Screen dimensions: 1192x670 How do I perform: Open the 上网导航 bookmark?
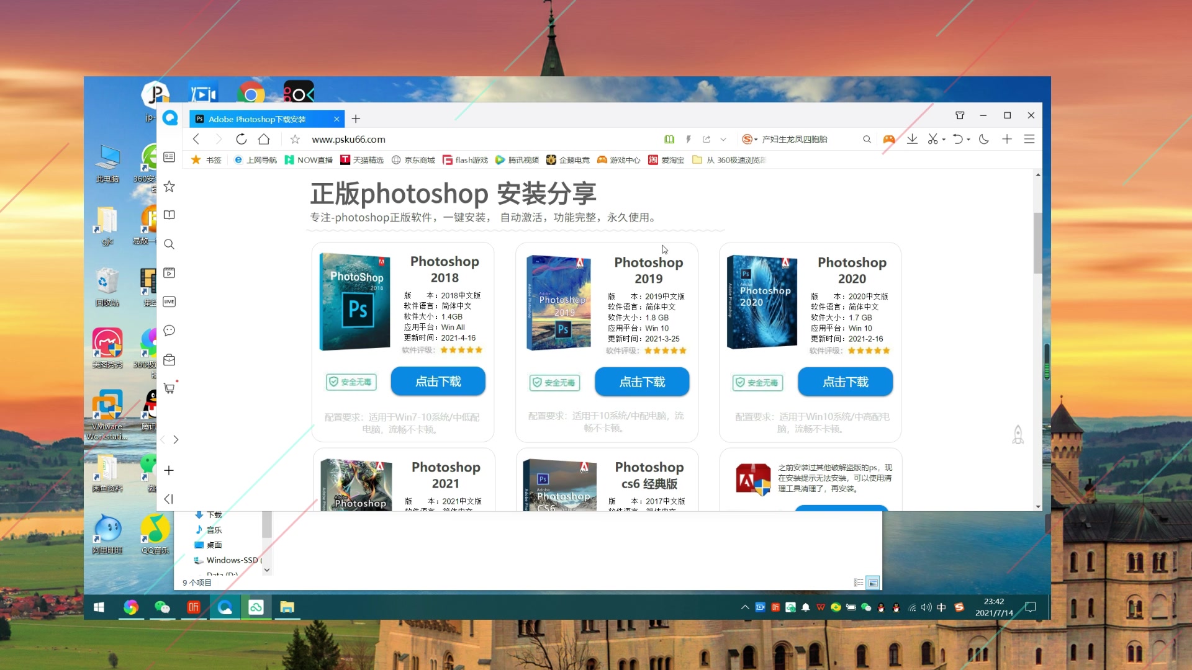pyautogui.click(x=255, y=160)
